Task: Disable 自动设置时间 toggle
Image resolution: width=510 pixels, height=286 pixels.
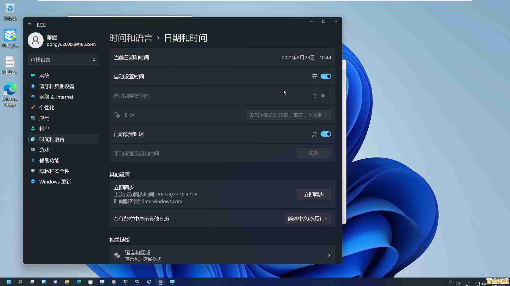Action: 326,76
